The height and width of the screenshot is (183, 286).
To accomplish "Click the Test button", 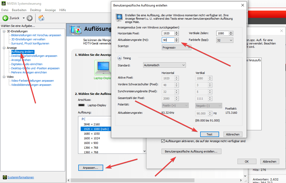I will point(210,134).
